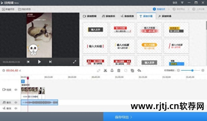
Task: Zoom in the timeline with plus
Action: (x=203, y=70)
